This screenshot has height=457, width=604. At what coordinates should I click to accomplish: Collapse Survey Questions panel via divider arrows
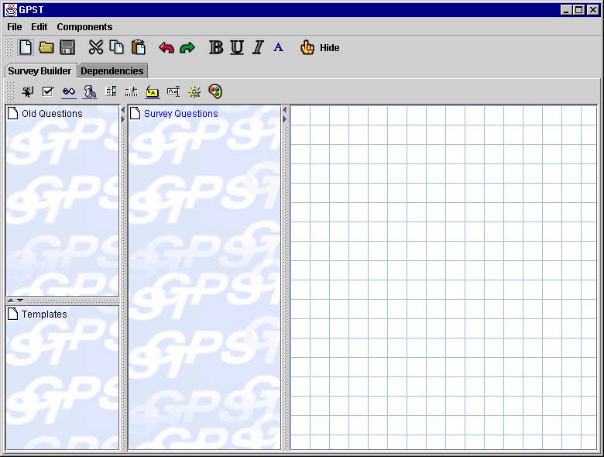point(284,110)
